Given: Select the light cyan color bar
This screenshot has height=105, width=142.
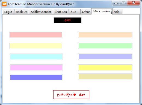Looking at the screenshot, I should click(x=36, y=57).
